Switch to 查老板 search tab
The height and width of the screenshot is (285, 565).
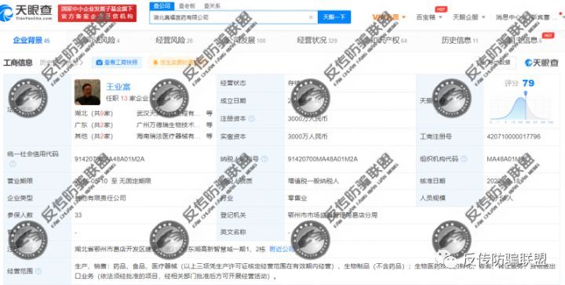click(x=187, y=6)
